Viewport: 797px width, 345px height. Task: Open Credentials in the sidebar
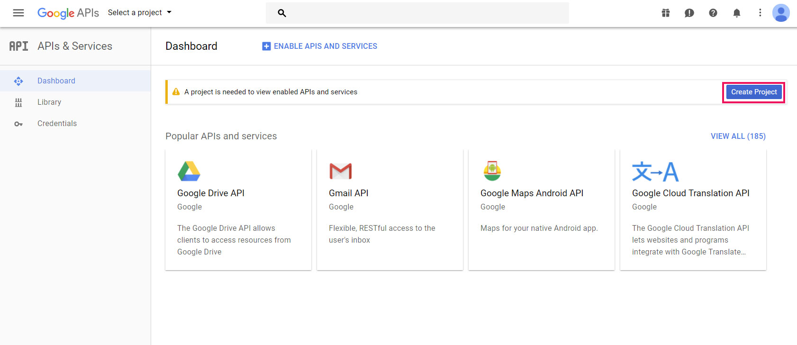pyautogui.click(x=75, y=123)
